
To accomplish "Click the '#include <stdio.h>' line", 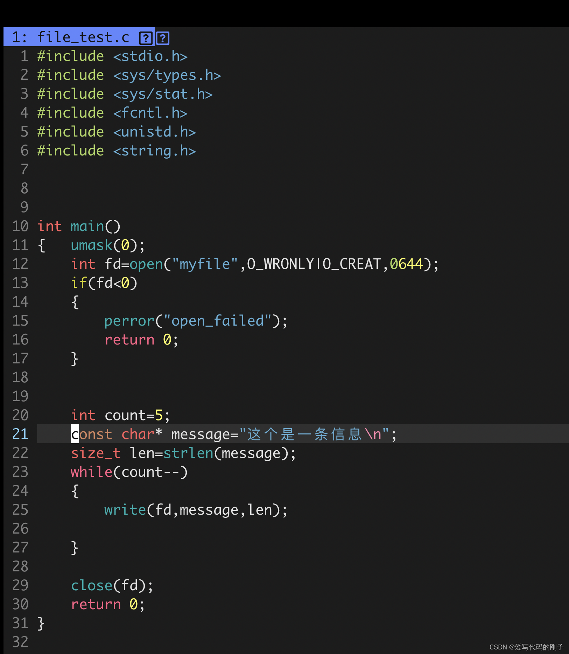I will 112,56.
